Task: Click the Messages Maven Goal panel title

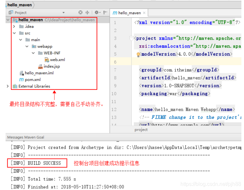Action: (x=26, y=137)
